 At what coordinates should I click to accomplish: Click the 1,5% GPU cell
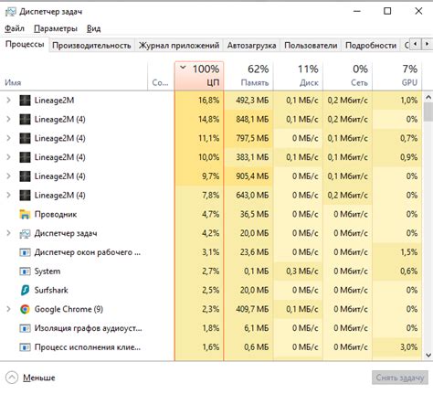397,252
